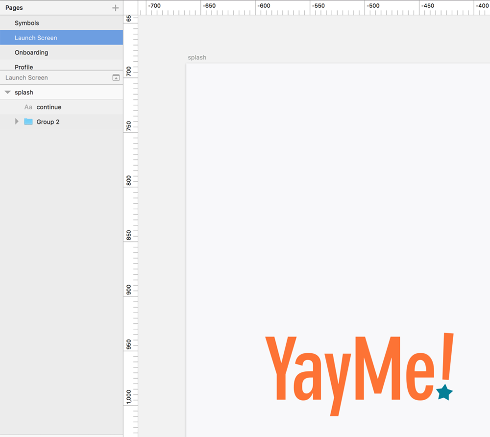Add a new page with plus icon
Image resolution: width=490 pixels, height=437 pixels.
point(115,8)
